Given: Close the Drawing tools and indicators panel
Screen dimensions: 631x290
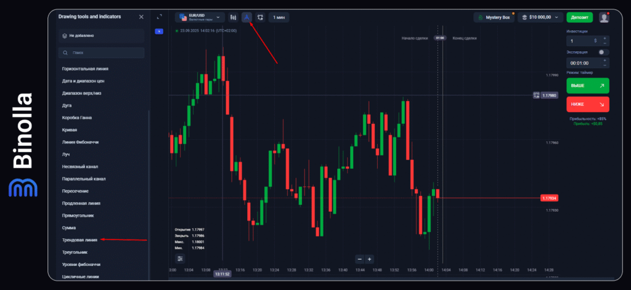Looking at the screenshot, I should [x=141, y=17].
